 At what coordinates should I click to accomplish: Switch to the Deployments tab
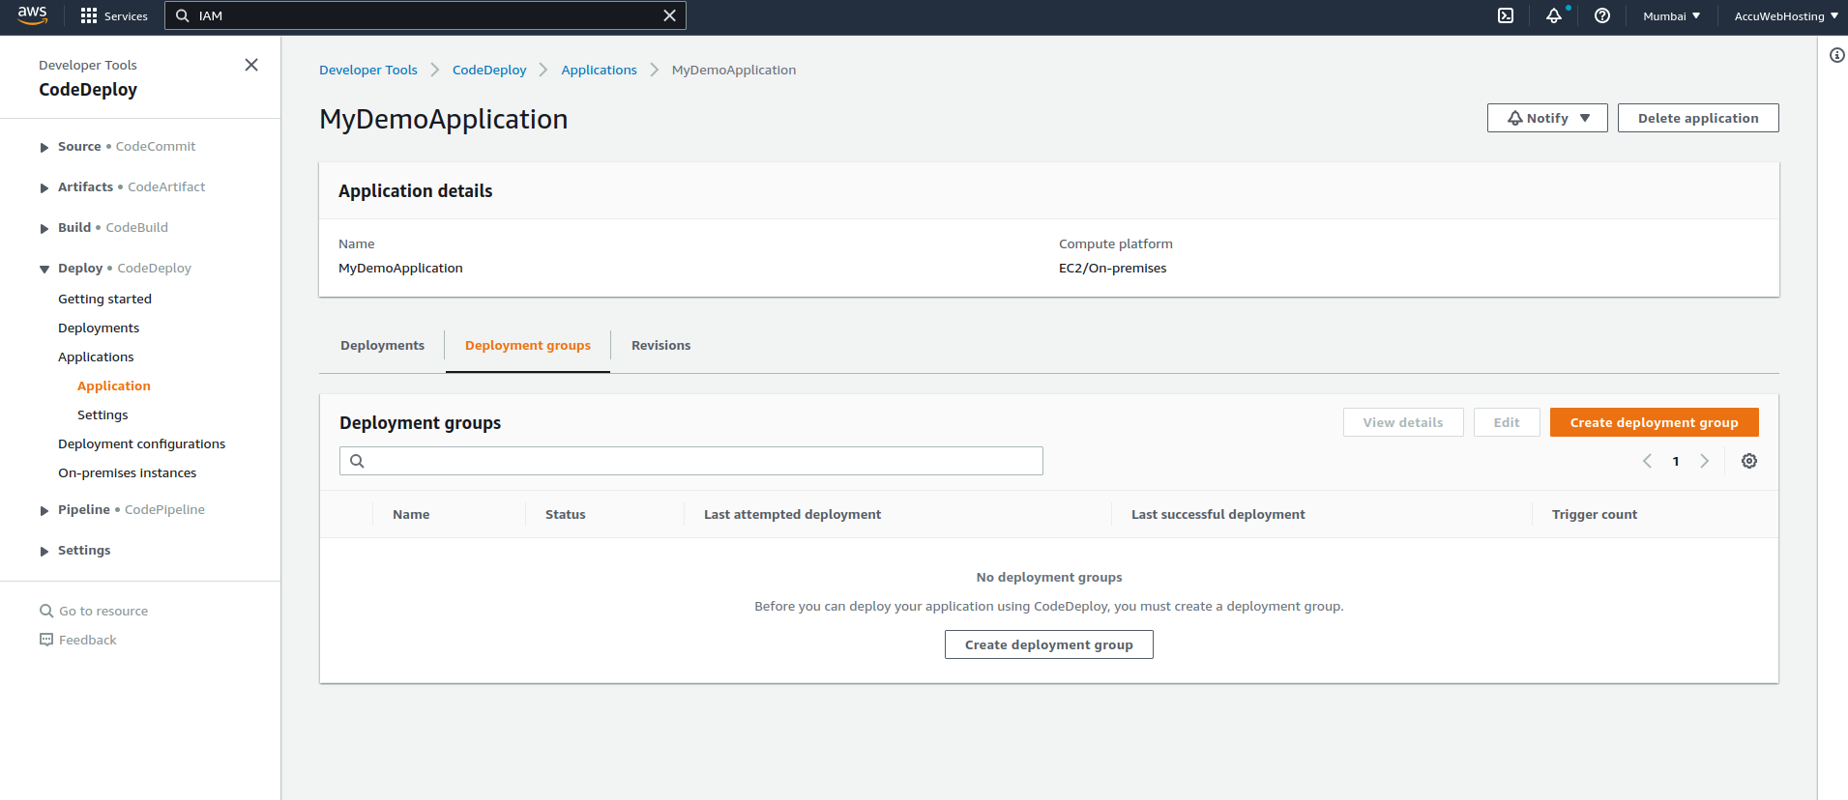(382, 346)
